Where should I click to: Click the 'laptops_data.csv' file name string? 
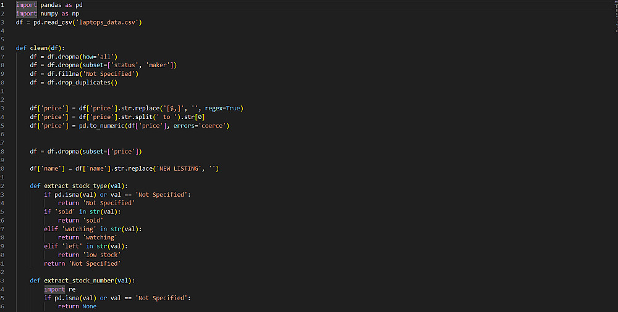click(108, 22)
